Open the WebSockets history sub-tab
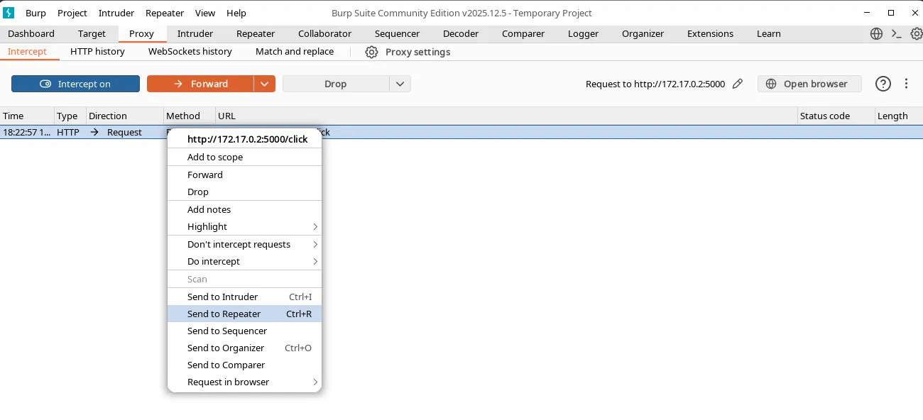 190,52
